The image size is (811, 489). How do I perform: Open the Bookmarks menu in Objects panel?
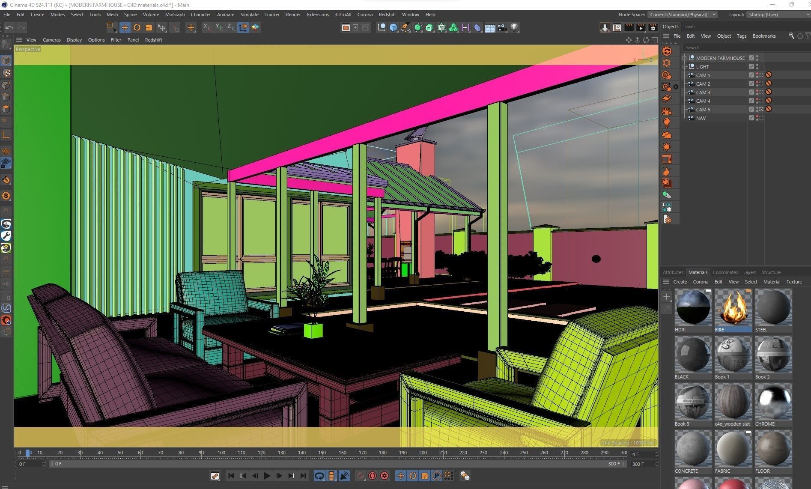point(764,36)
